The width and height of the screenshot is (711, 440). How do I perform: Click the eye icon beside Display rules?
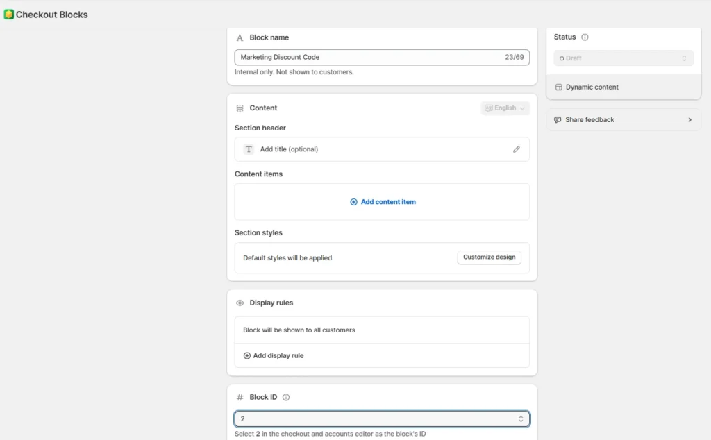tap(240, 303)
